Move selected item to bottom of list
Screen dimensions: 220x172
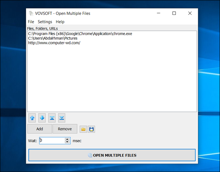tap(62, 118)
